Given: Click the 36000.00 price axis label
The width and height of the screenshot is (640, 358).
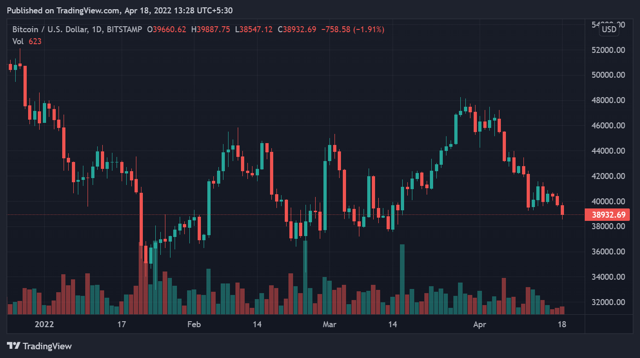Looking at the screenshot, I should click(x=608, y=252).
